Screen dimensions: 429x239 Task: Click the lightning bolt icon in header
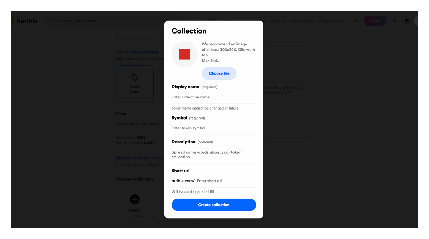[x=356, y=21]
